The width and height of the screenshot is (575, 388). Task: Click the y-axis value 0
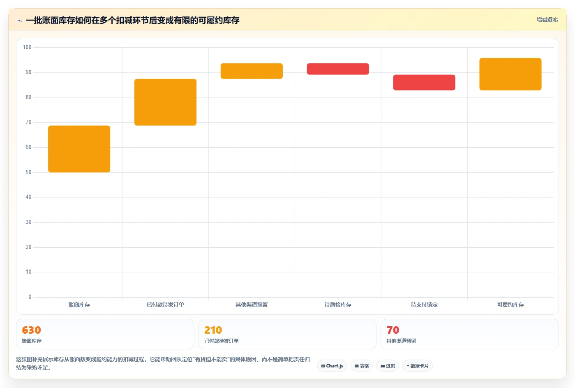[30, 297]
